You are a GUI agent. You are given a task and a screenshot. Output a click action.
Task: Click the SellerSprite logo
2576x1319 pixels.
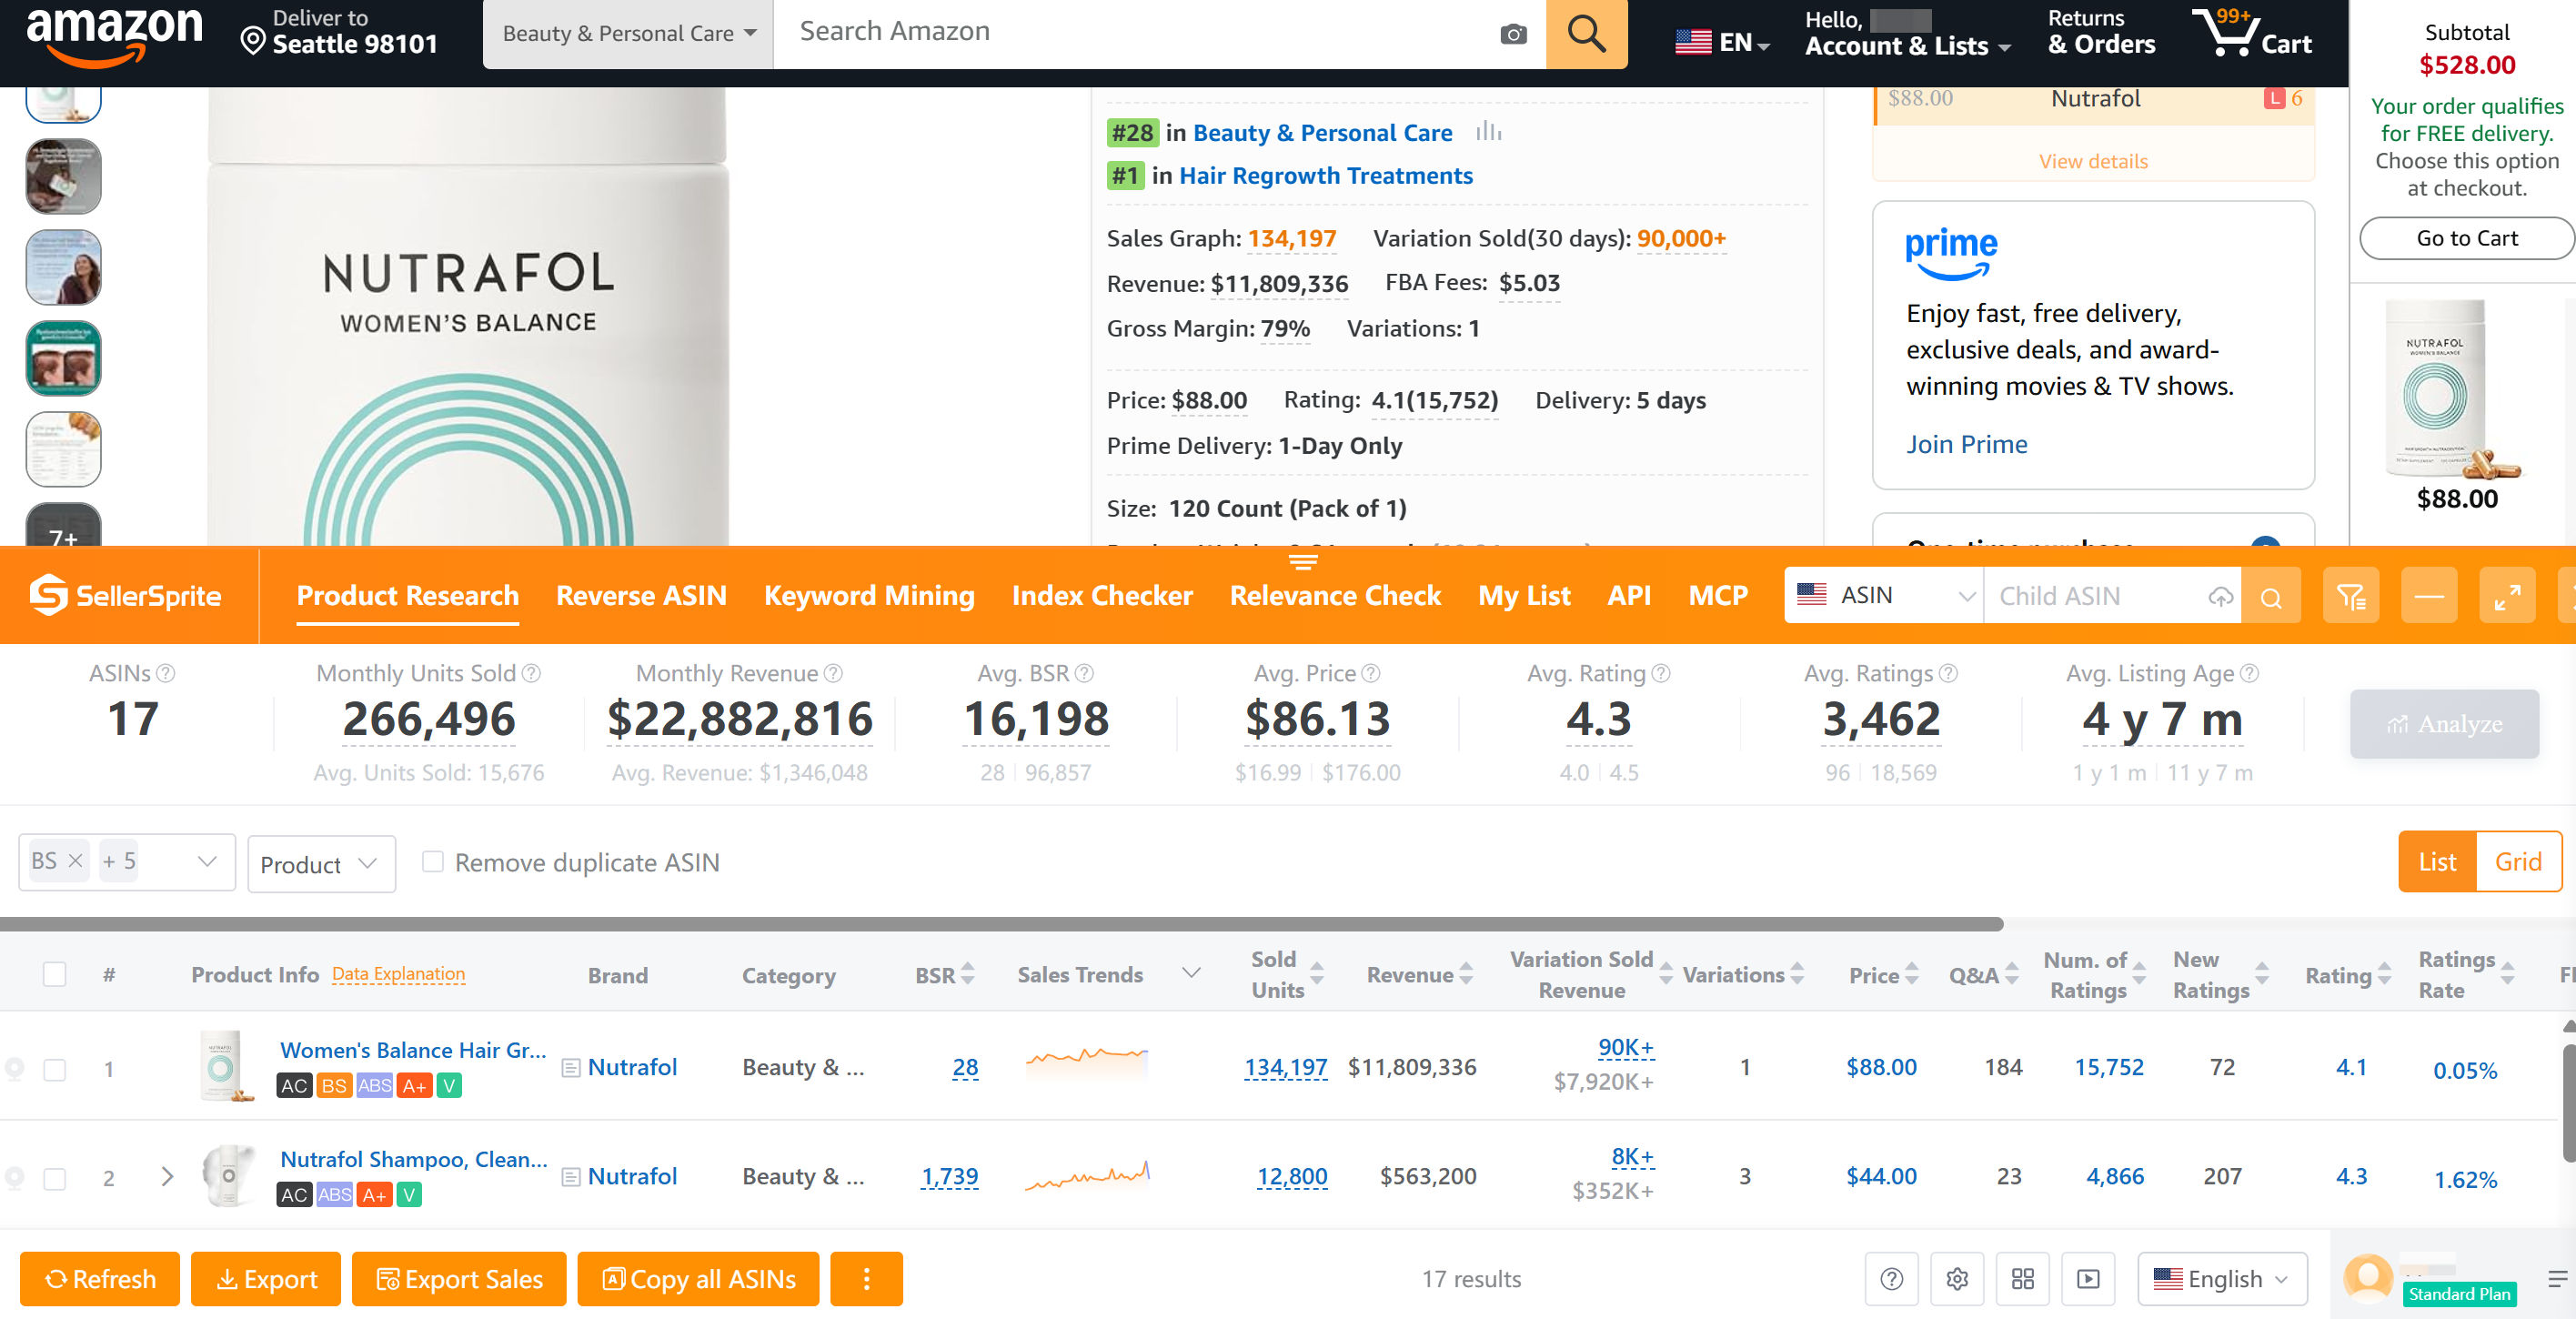[125, 595]
